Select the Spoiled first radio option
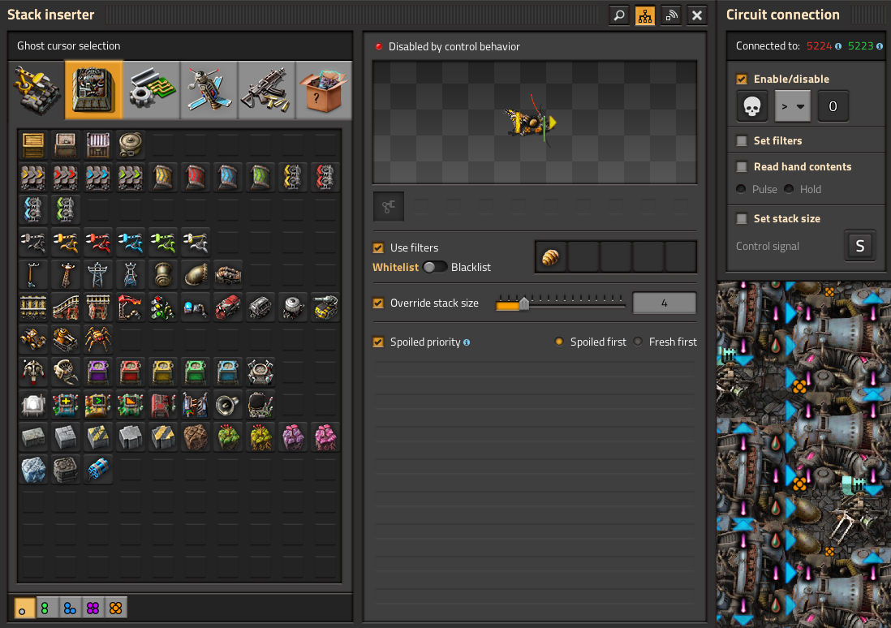891x628 pixels. coord(559,342)
